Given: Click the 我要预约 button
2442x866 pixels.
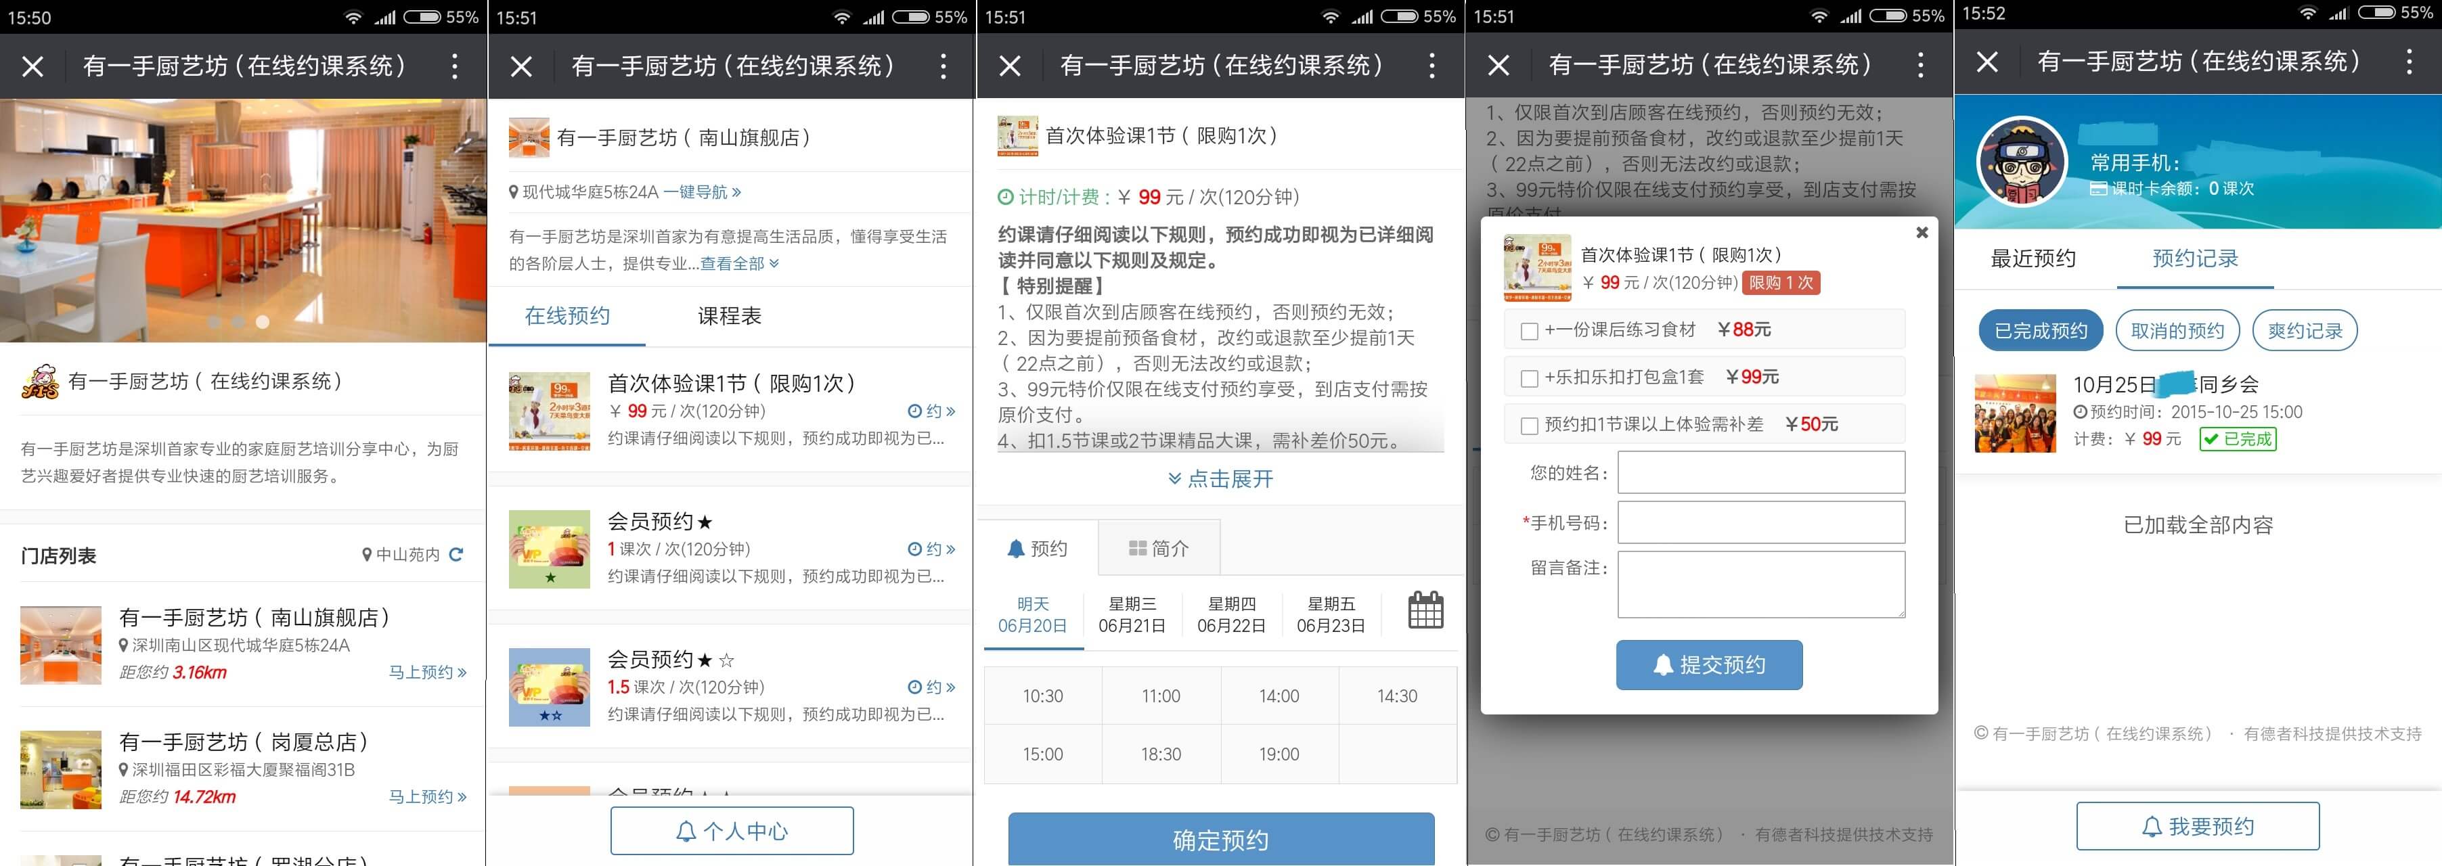Looking at the screenshot, I should [2198, 826].
